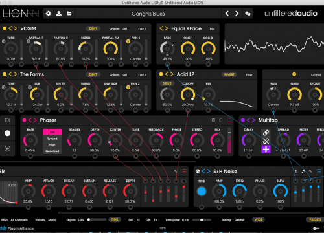Click the Phaser square edit icon
Screen dimensions: 324x233
point(213,120)
